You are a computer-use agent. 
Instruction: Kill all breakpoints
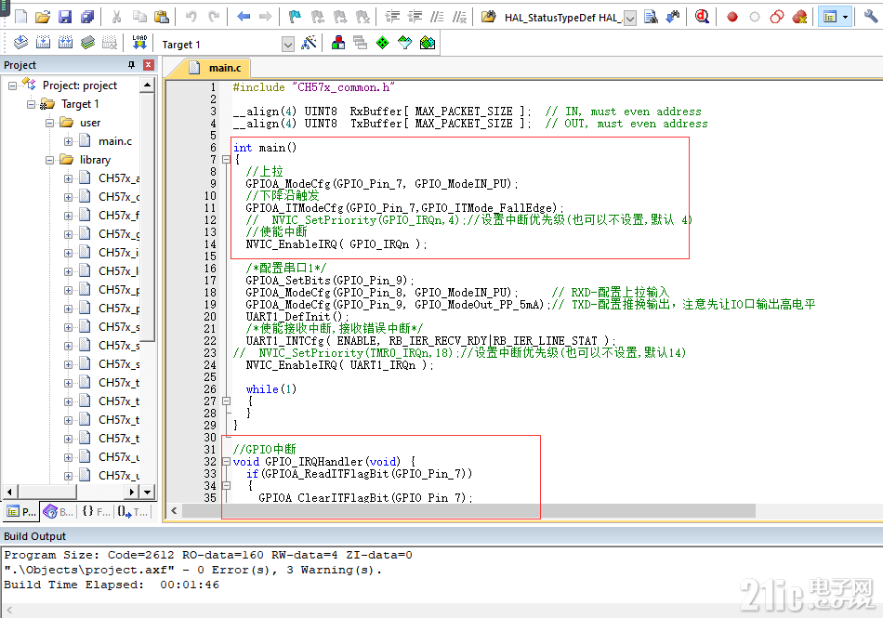click(799, 17)
